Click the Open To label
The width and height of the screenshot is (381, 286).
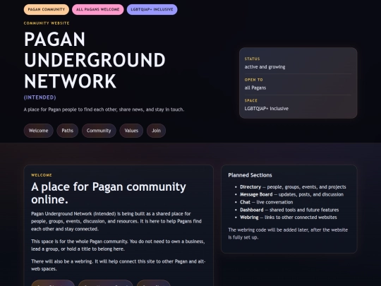tap(254, 80)
